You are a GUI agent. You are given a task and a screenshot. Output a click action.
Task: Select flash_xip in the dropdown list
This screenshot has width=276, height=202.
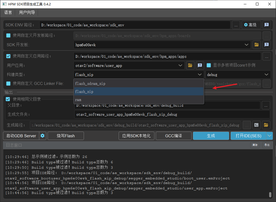click(139, 92)
